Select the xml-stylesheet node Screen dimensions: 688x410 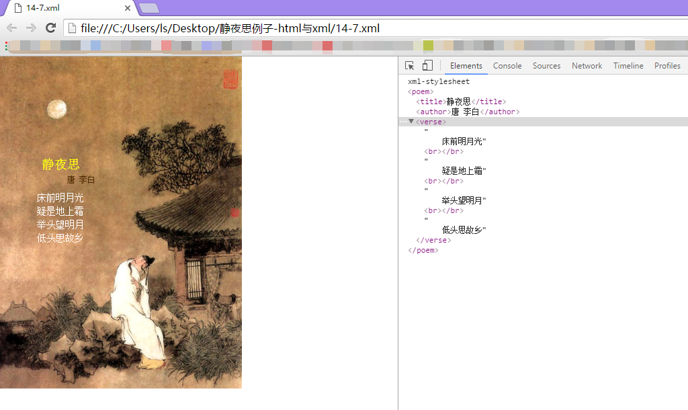(x=438, y=81)
